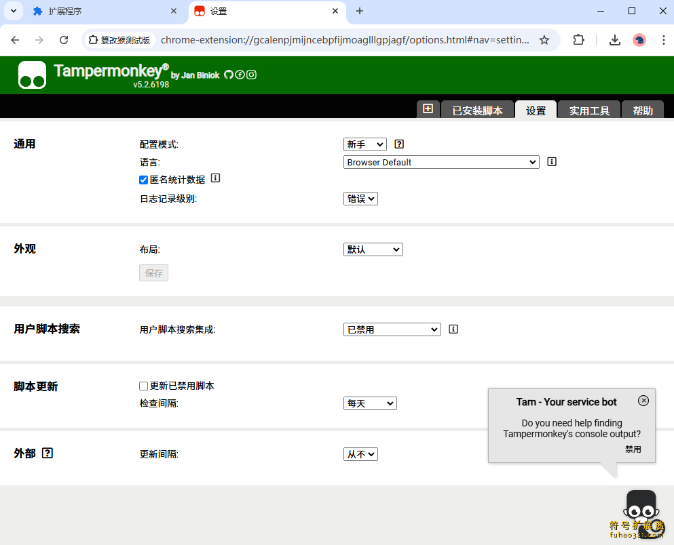The height and width of the screenshot is (545, 674).
Task: Open Chrome profile avatar
Action: (x=639, y=40)
